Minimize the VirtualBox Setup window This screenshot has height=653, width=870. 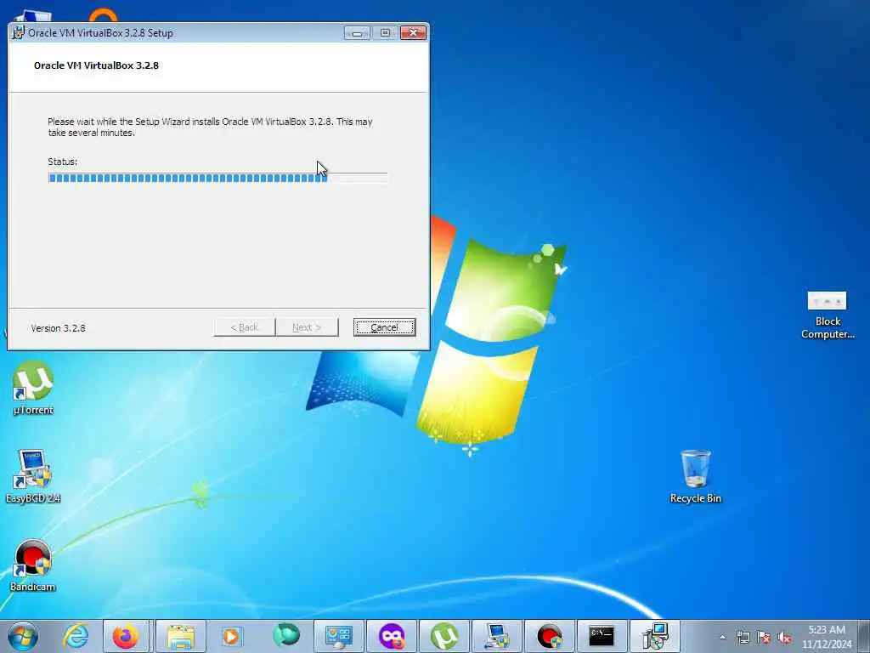click(358, 33)
